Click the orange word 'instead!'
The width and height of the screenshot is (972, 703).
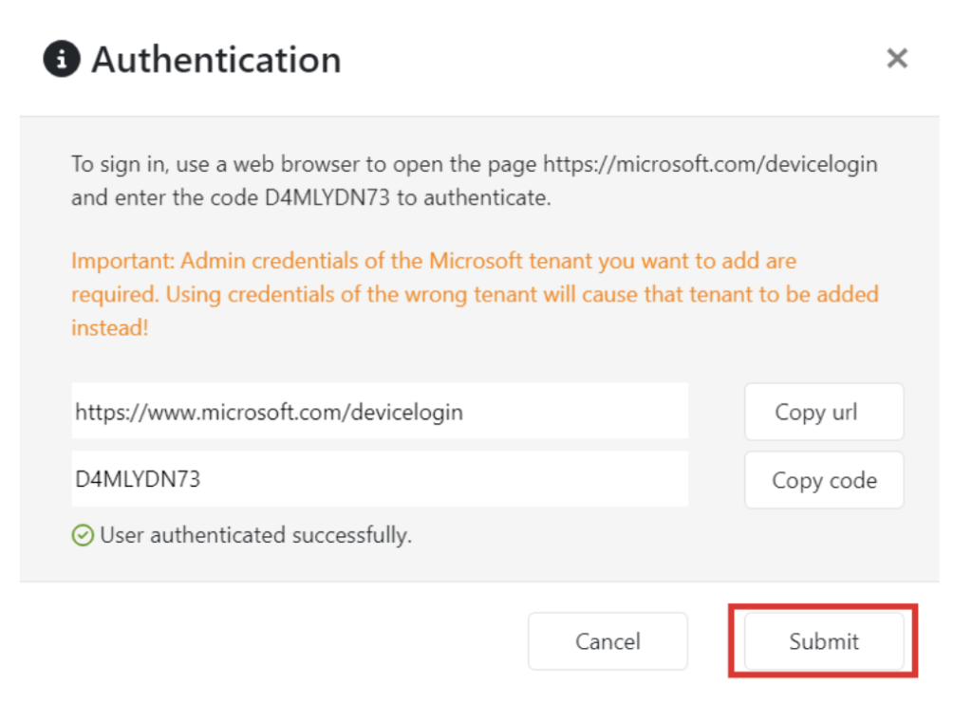(109, 328)
